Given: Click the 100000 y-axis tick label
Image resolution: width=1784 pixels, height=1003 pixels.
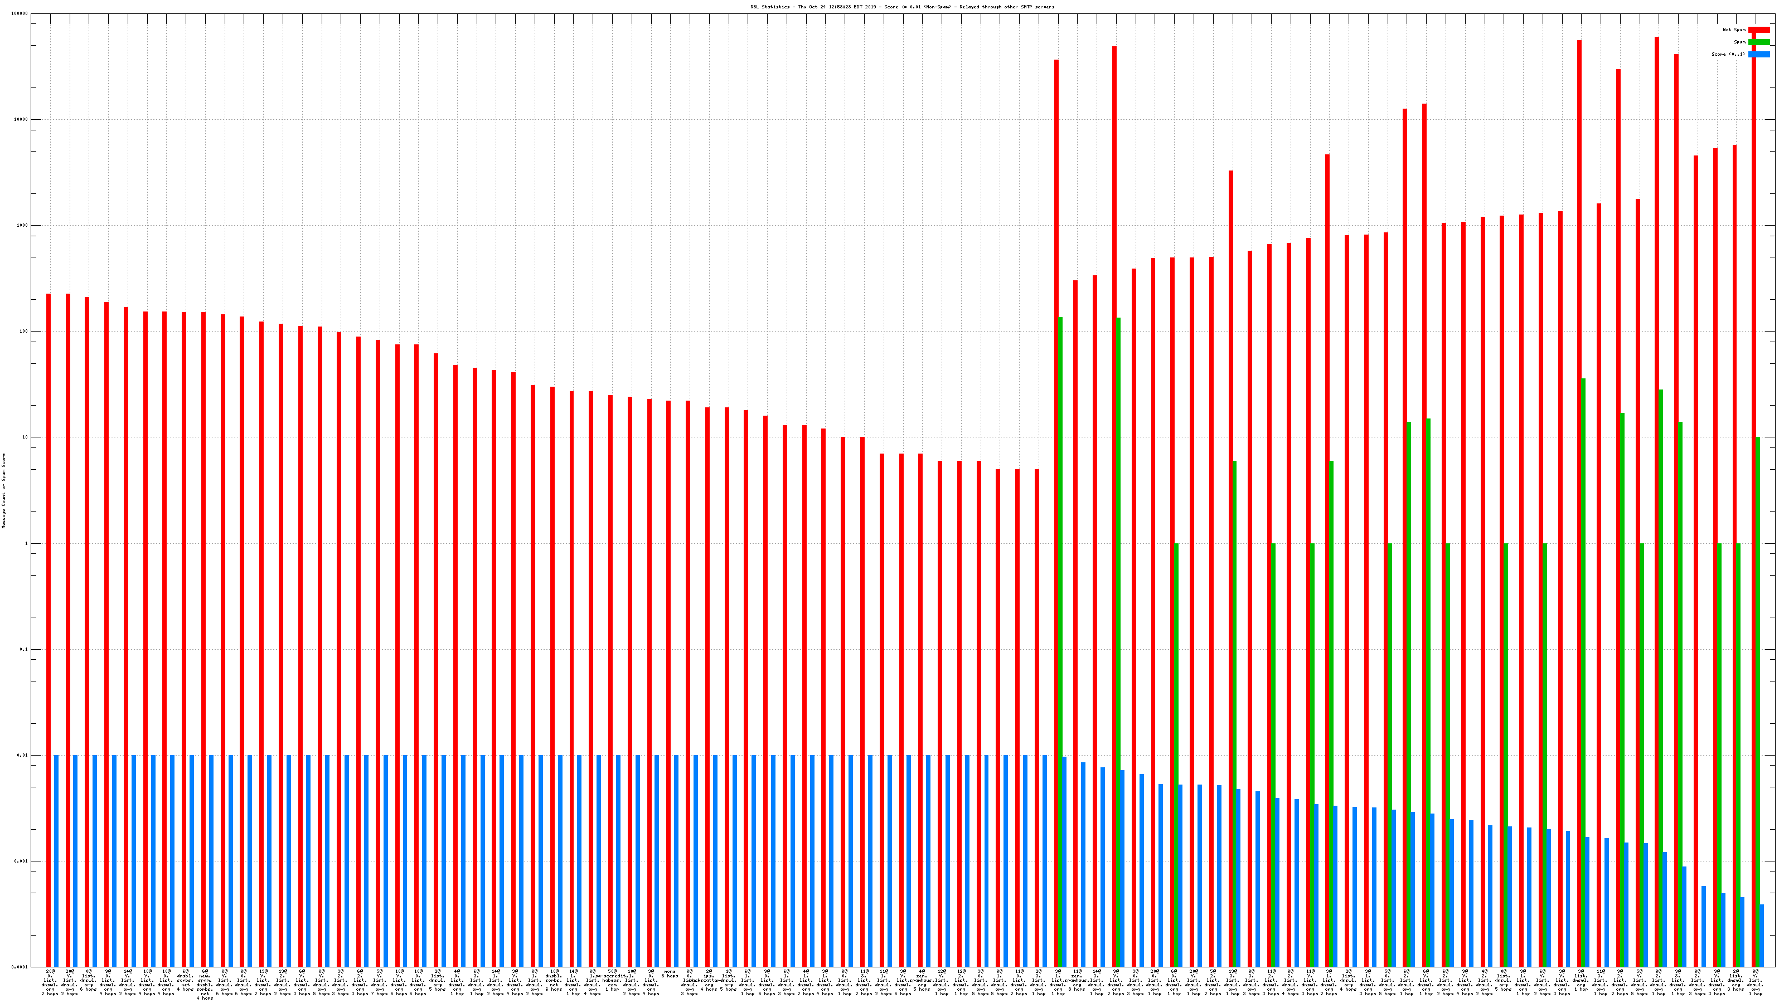Looking at the screenshot, I should [20, 14].
